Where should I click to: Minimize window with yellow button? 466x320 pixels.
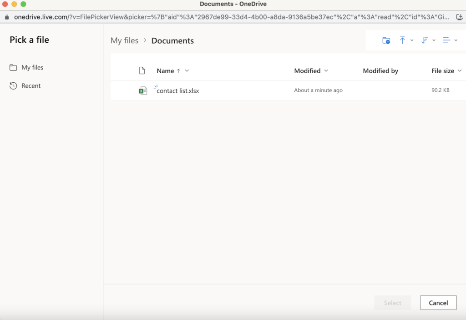14,4
